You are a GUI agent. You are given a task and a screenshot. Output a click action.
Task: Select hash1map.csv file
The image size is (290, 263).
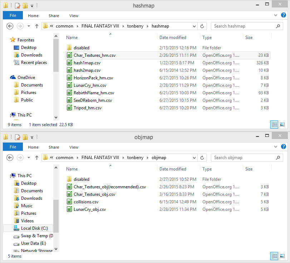tap(168, 63)
